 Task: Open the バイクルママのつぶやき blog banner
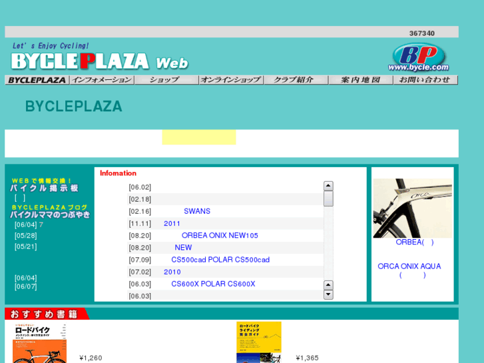click(x=50, y=212)
